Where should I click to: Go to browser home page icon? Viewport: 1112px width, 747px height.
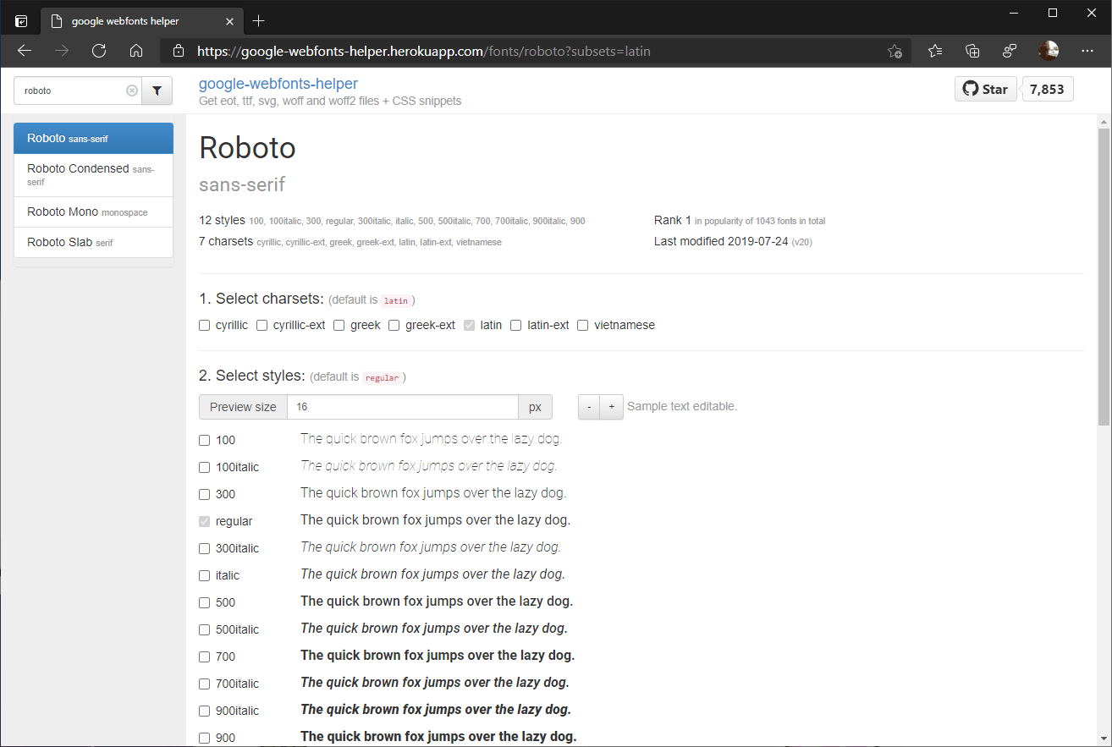coord(136,51)
